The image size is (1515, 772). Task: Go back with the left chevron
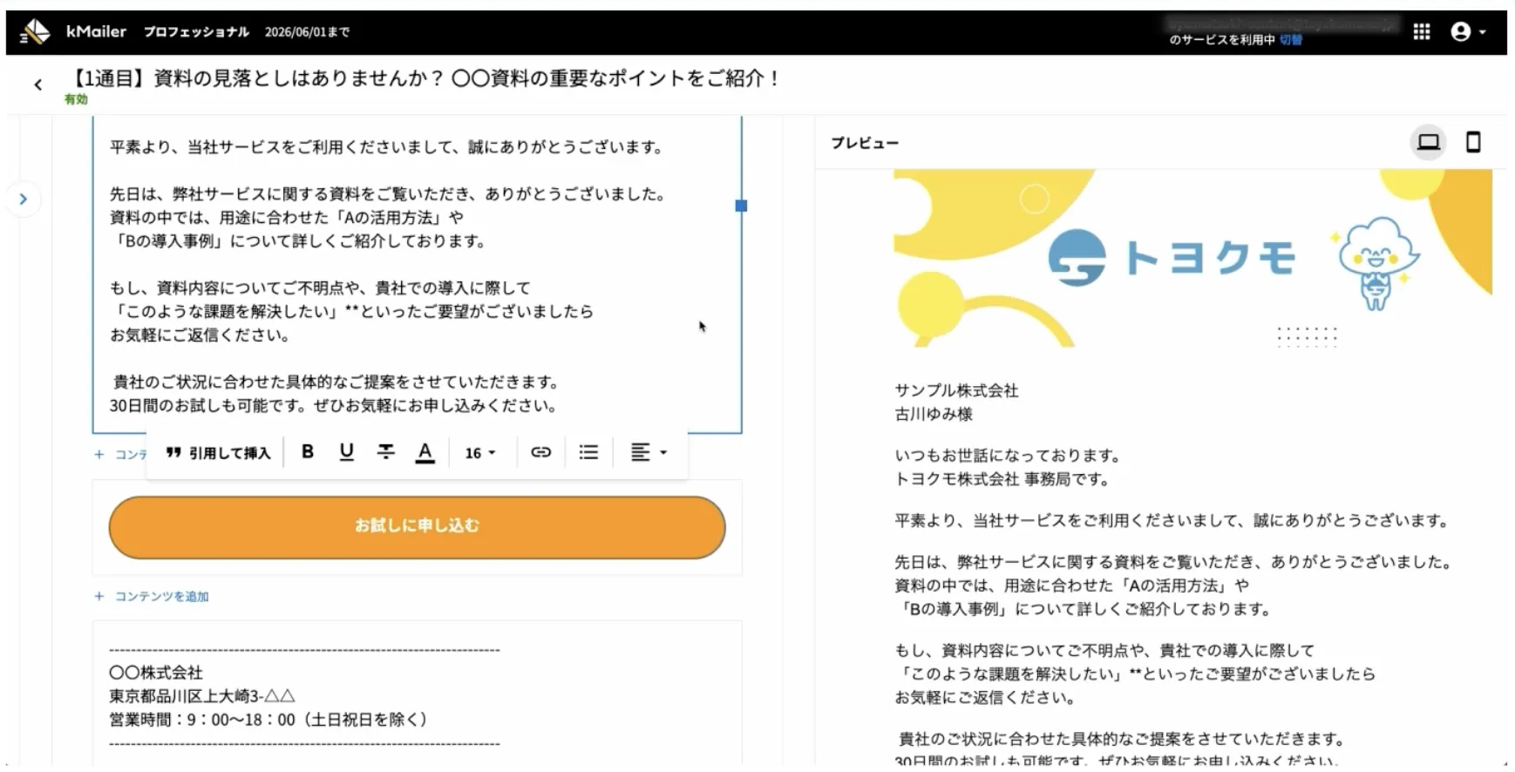(x=37, y=85)
